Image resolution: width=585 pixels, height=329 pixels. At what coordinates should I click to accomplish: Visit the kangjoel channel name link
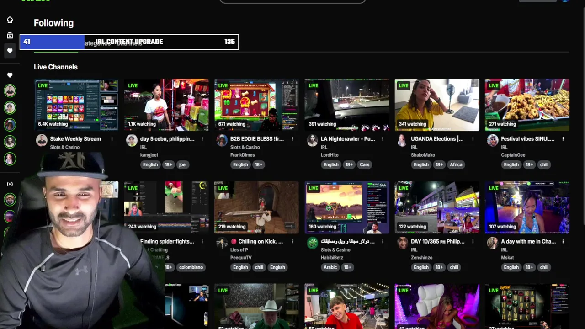coord(149,155)
